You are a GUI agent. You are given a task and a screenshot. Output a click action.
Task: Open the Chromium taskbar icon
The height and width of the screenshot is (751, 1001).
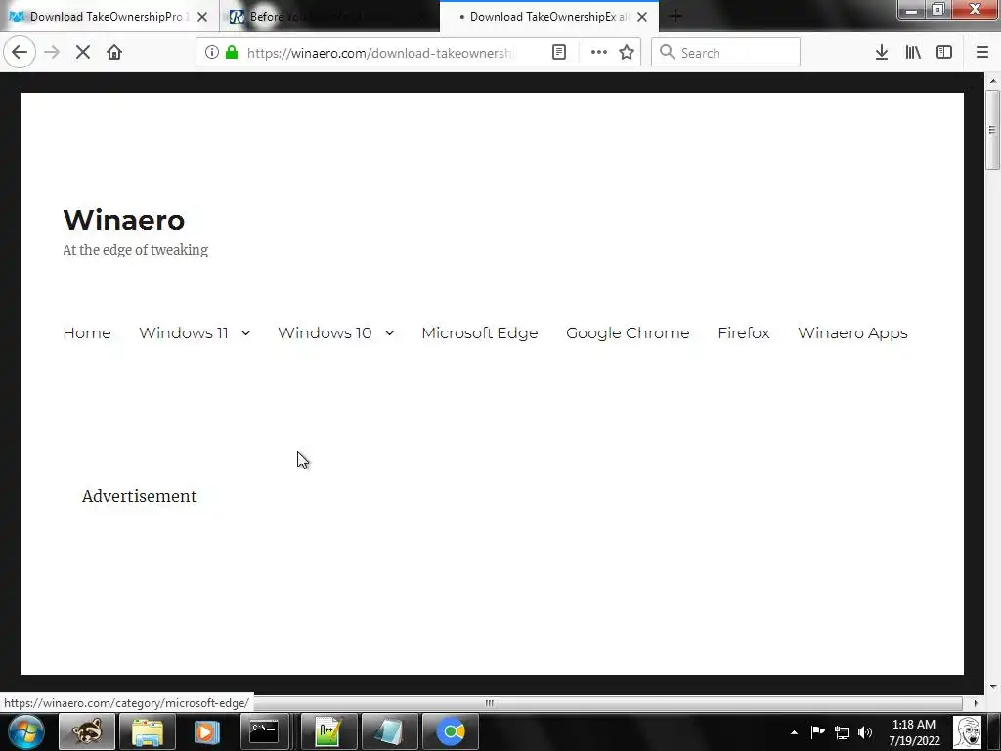click(x=451, y=731)
